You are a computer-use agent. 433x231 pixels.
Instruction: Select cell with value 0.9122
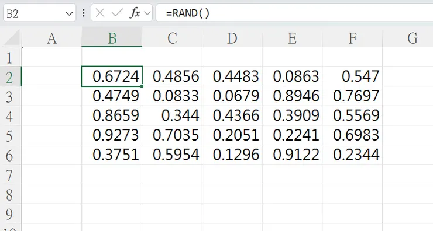coord(292,155)
